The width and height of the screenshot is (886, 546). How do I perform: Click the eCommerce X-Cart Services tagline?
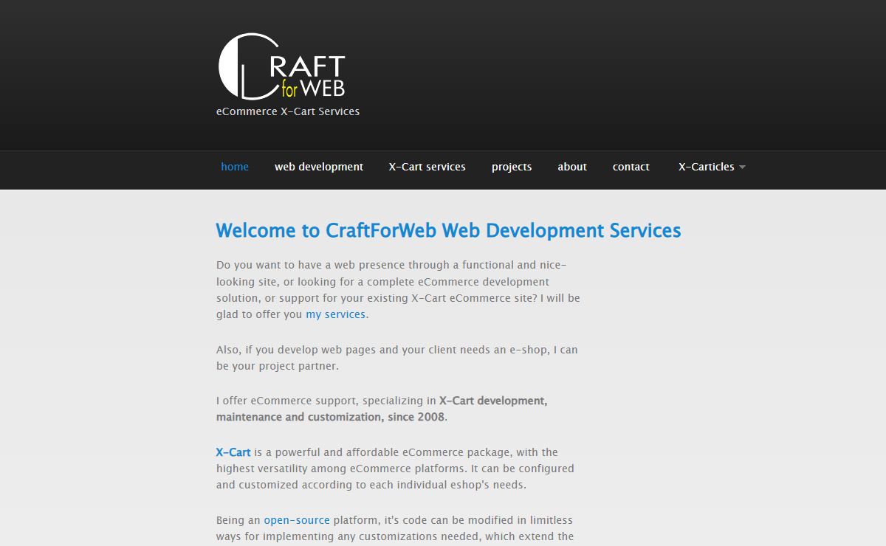287,111
